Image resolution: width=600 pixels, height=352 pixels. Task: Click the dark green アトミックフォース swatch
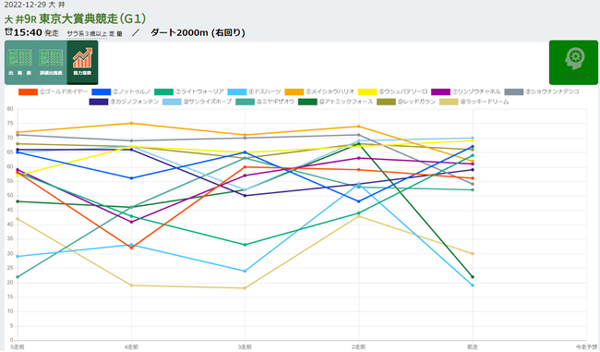307,102
